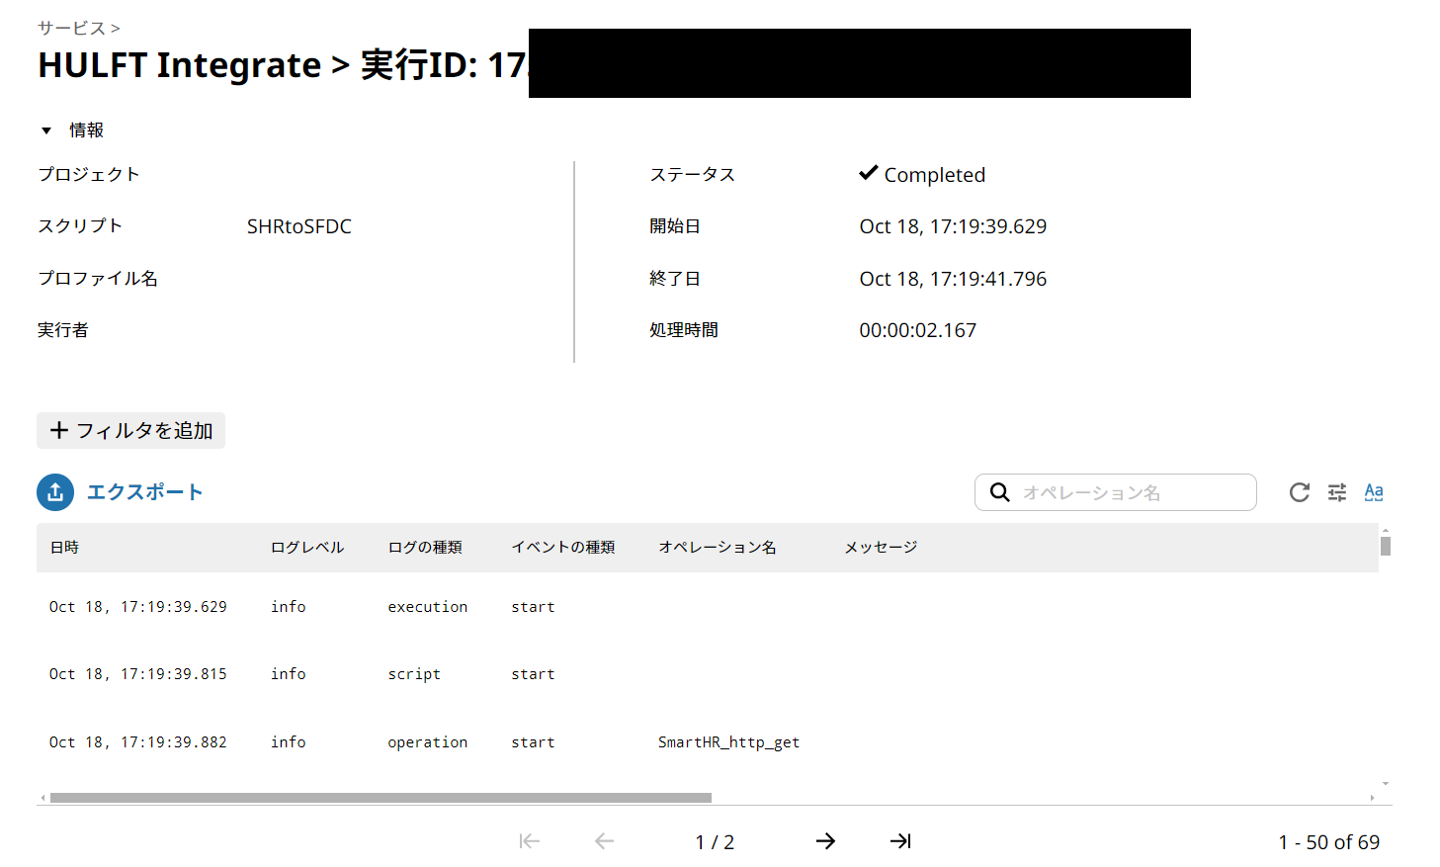Go to next log page arrow
Screen dimensions: 1440x867
825,841
